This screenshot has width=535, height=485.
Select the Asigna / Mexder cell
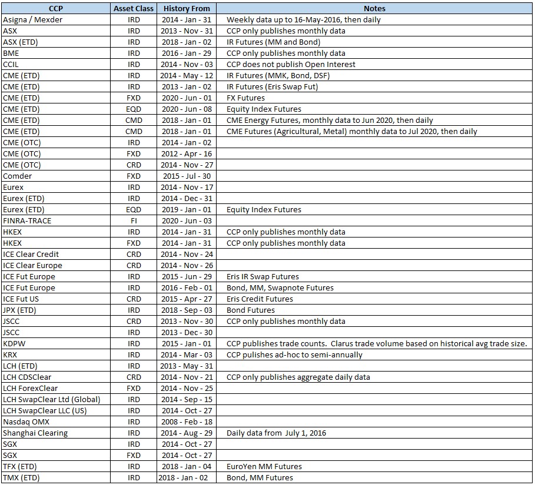coord(55,20)
